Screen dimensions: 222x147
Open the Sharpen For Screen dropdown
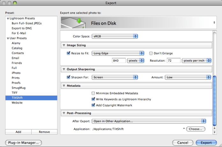click(x=115, y=77)
